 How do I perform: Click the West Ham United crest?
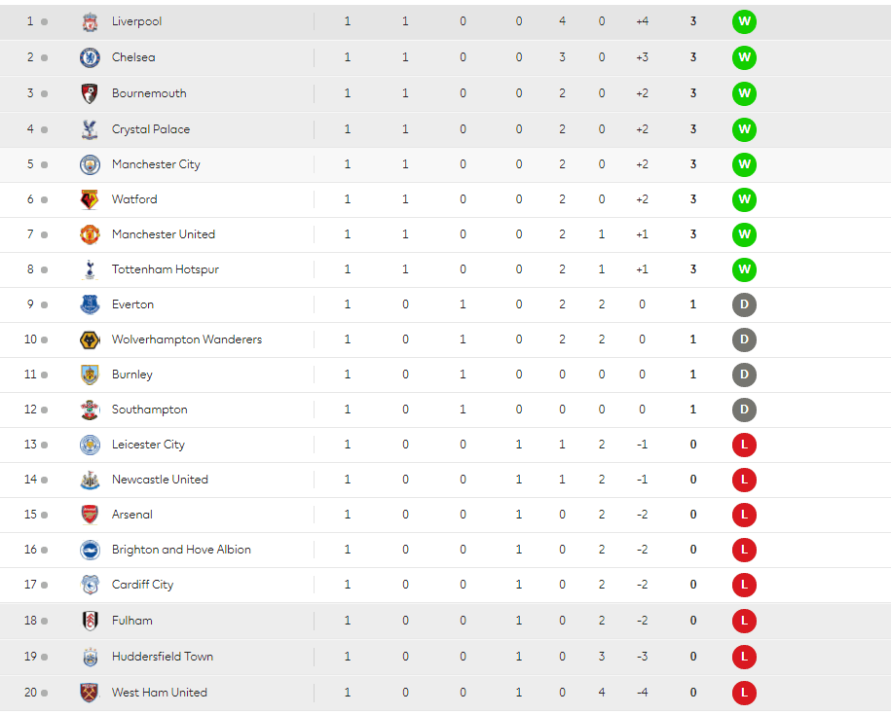point(90,693)
